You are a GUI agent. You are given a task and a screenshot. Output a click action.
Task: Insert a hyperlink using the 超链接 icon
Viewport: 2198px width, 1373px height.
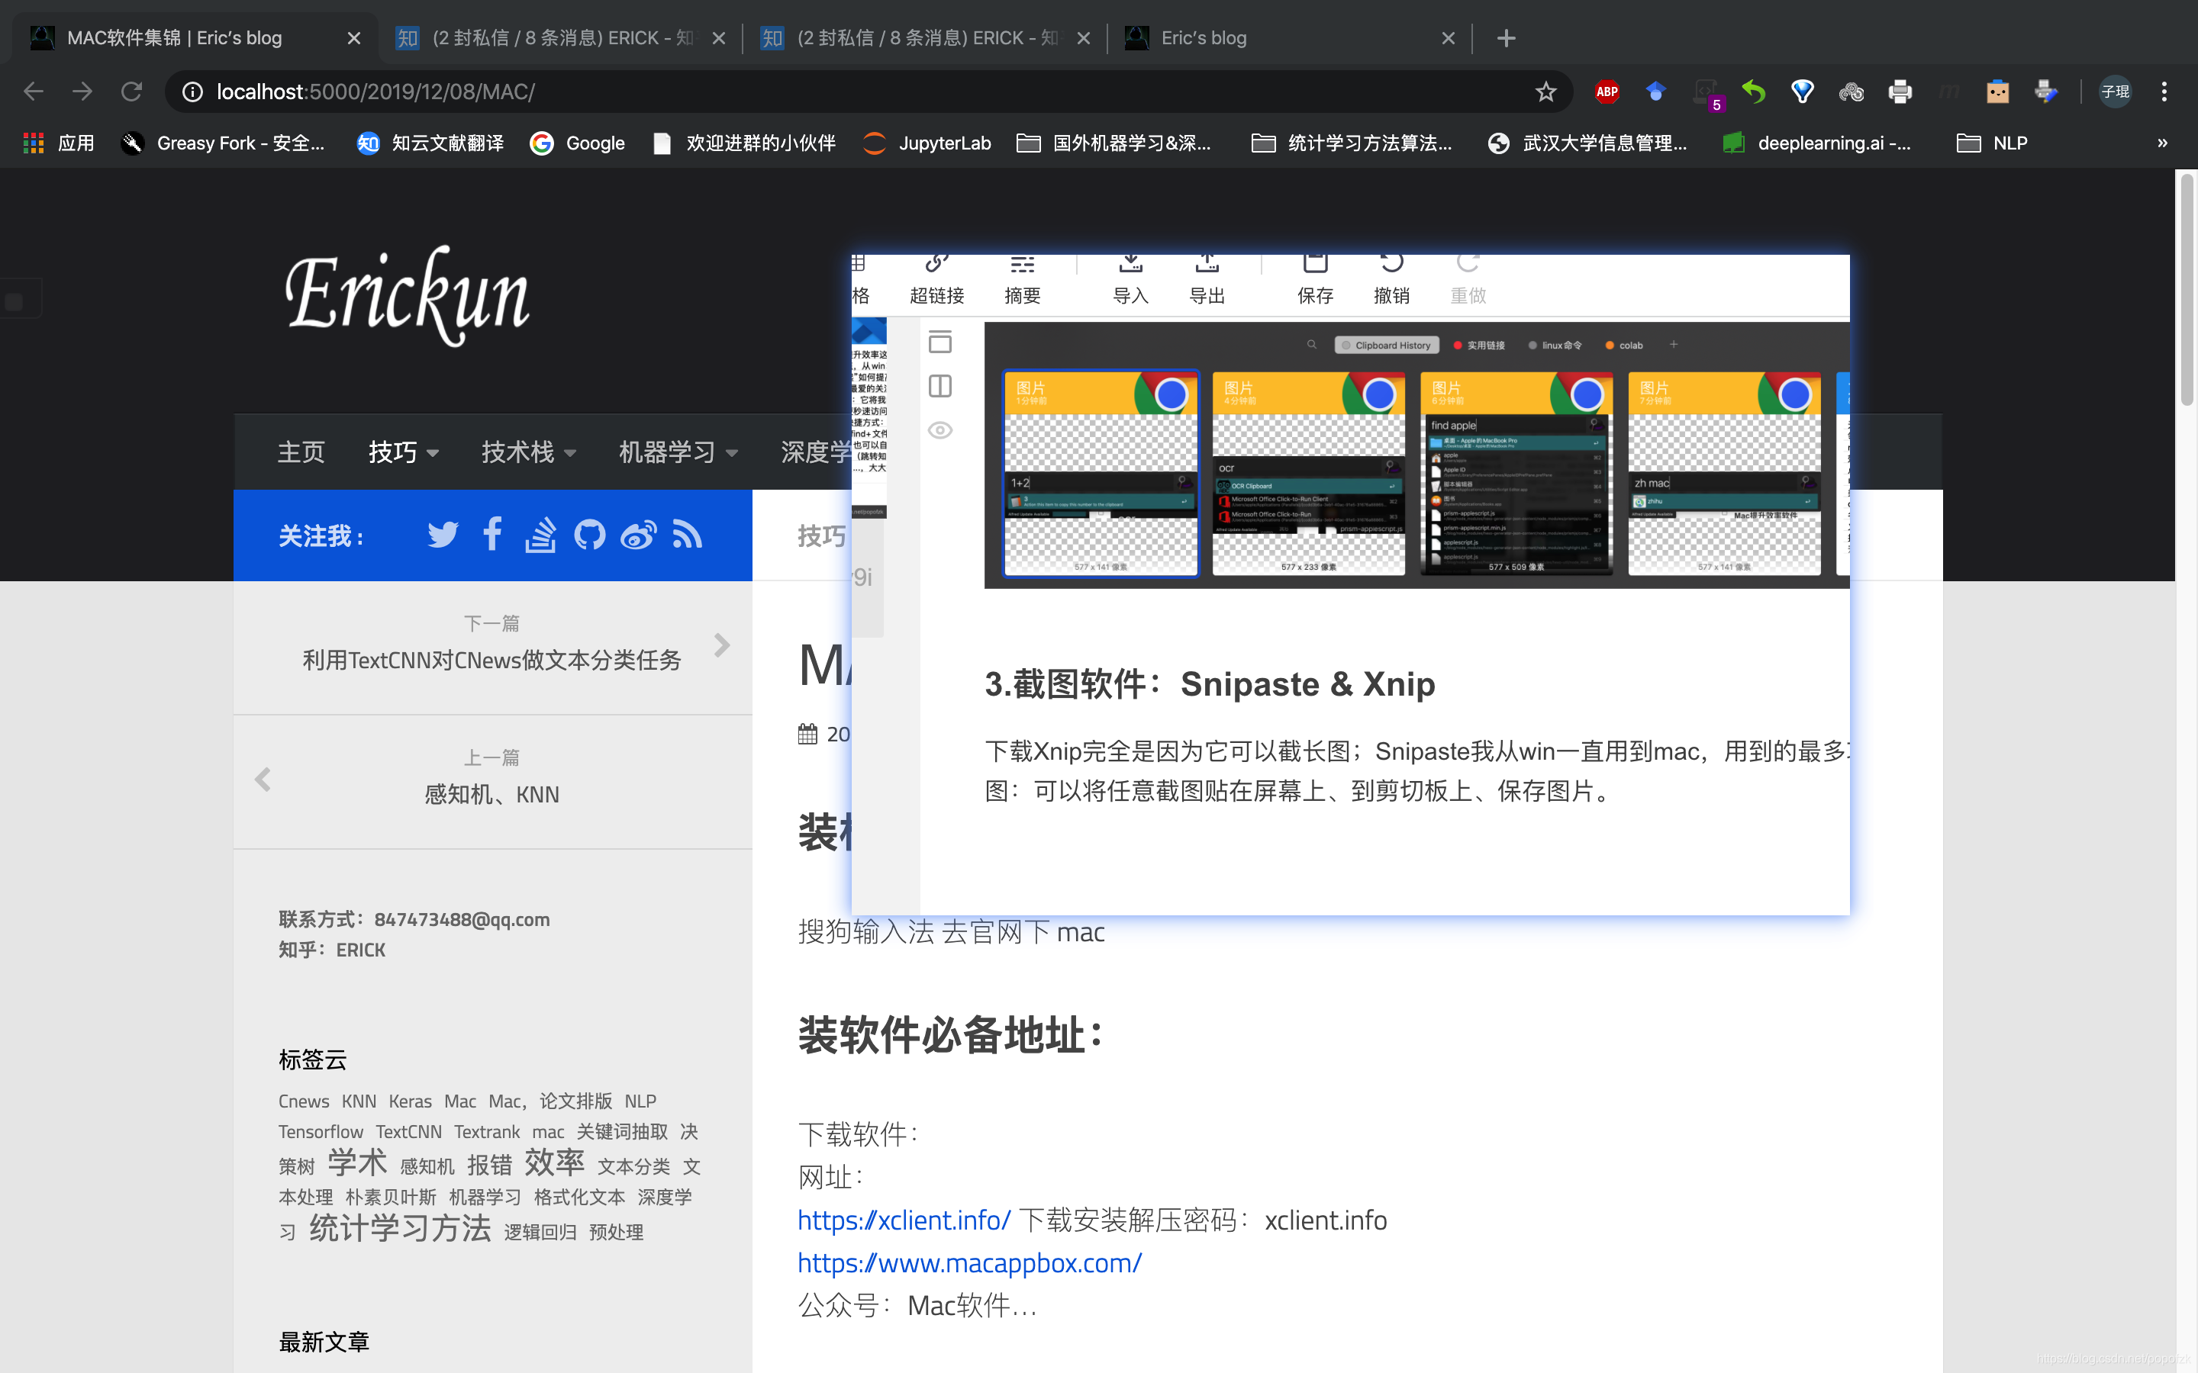pyautogui.click(x=936, y=277)
